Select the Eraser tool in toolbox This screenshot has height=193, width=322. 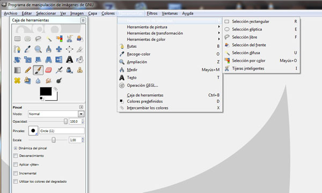click(x=48, y=70)
